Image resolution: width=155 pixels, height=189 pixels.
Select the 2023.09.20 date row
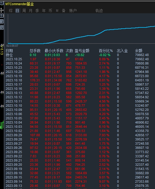point(14,165)
